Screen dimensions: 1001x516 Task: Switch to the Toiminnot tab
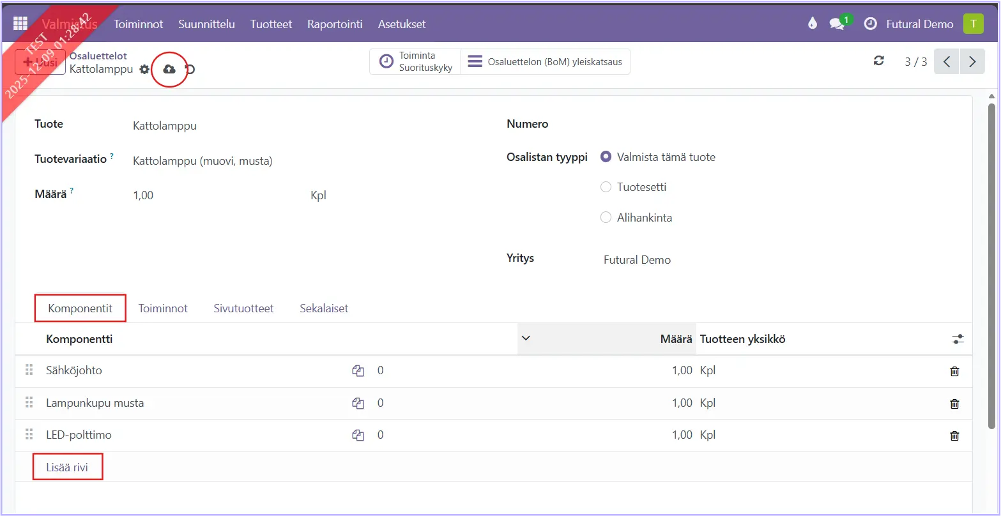point(163,308)
